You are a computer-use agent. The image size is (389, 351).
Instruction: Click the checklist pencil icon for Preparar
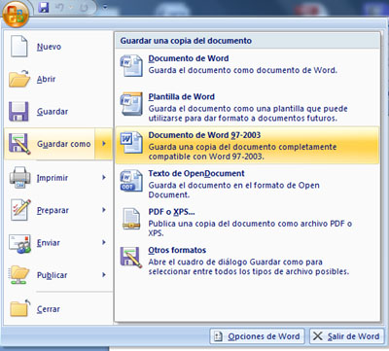click(20, 210)
